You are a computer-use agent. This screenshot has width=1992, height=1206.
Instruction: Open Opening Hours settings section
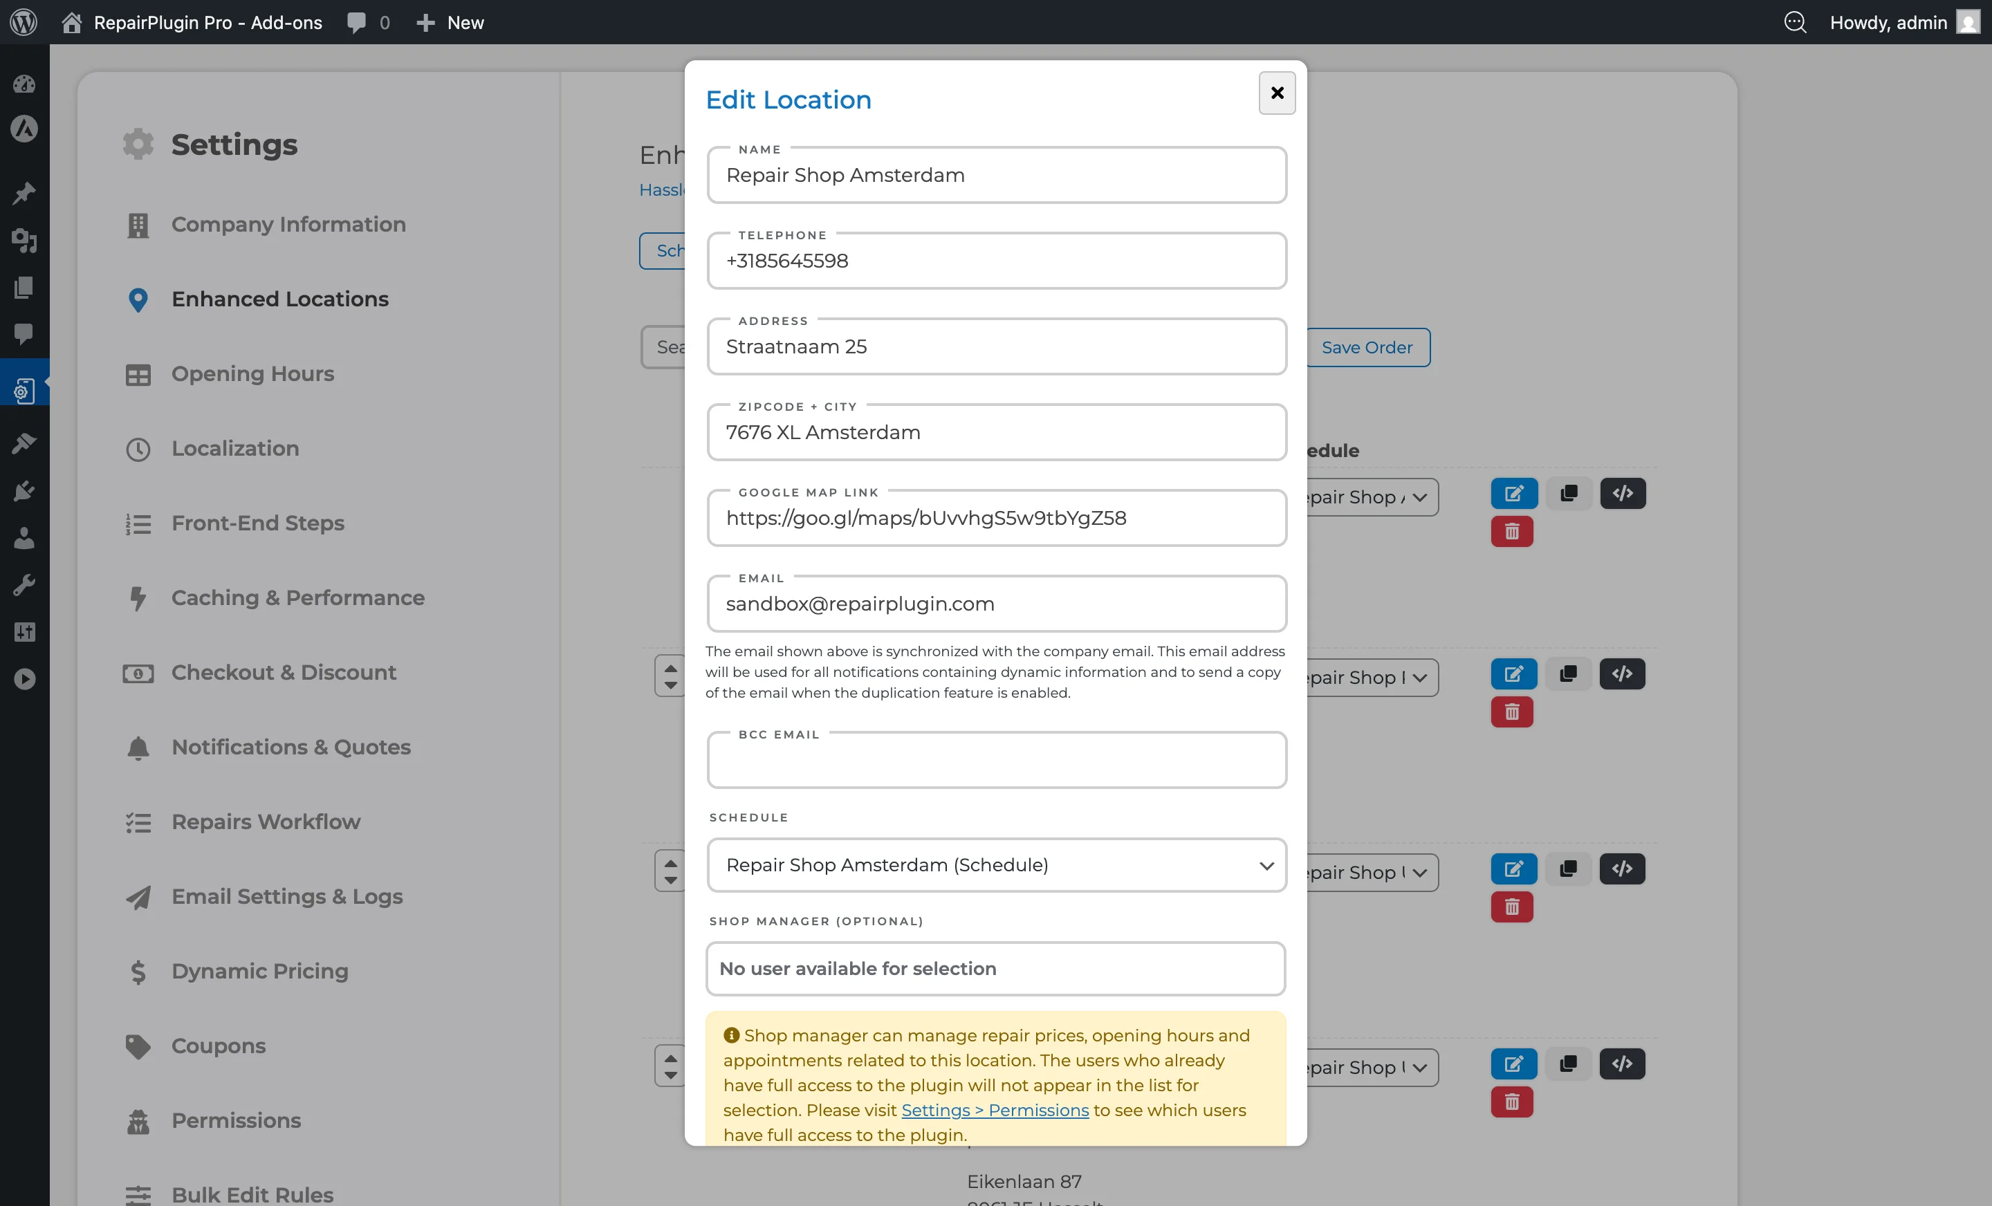[x=252, y=373]
